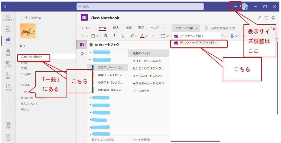
Task: Open the highlighter color dropdown arrow
Action: [136, 36]
